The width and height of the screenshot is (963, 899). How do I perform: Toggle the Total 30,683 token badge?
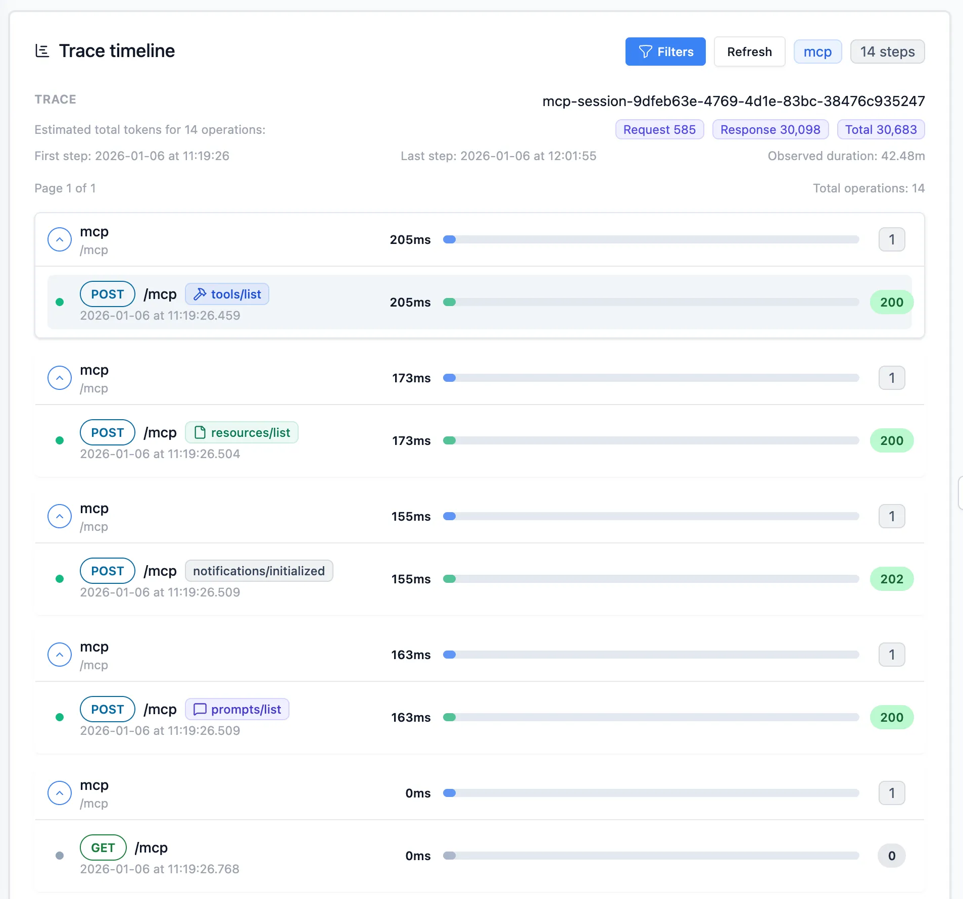click(880, 129)
